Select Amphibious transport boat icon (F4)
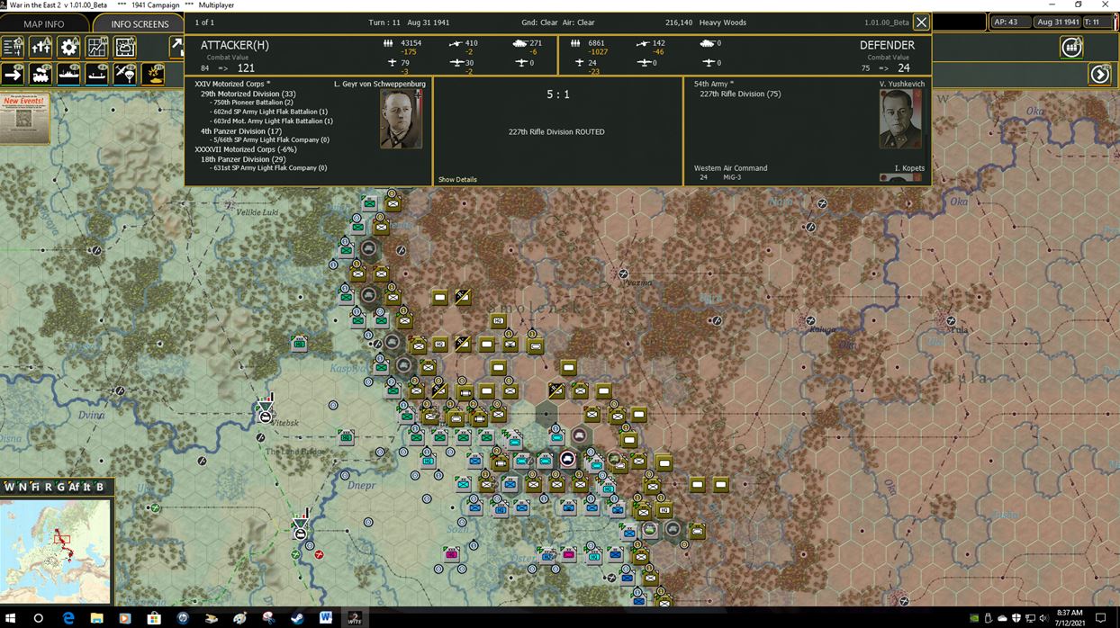 point(96,75)
